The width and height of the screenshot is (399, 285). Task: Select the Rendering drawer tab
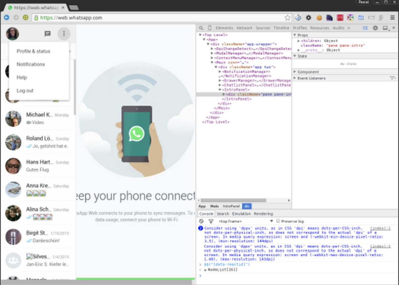tap(263, 214)
